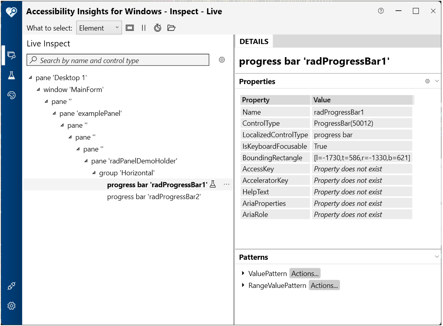Click the Connect plug icon in sidebar
Screen dimensions: 443x326
point(11,286)
